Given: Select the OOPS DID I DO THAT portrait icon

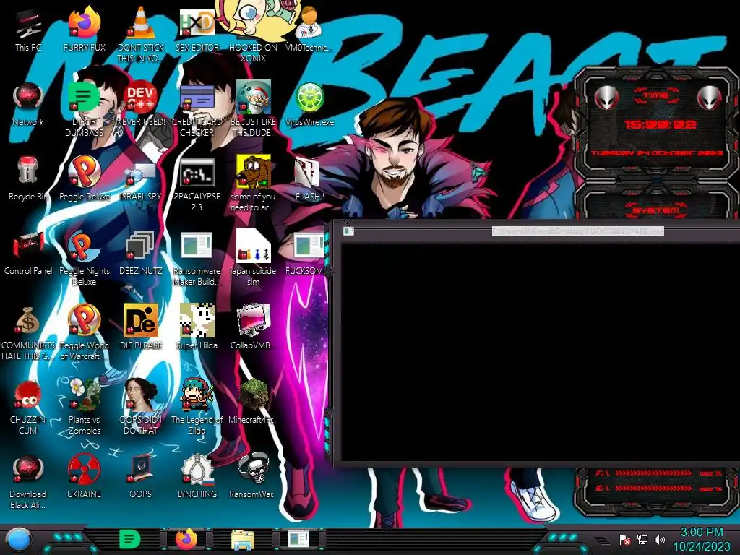Looking at the screenshot, I should [141, 407].
